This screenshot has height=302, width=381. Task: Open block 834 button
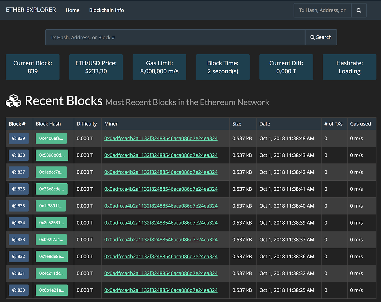(19, 223)
